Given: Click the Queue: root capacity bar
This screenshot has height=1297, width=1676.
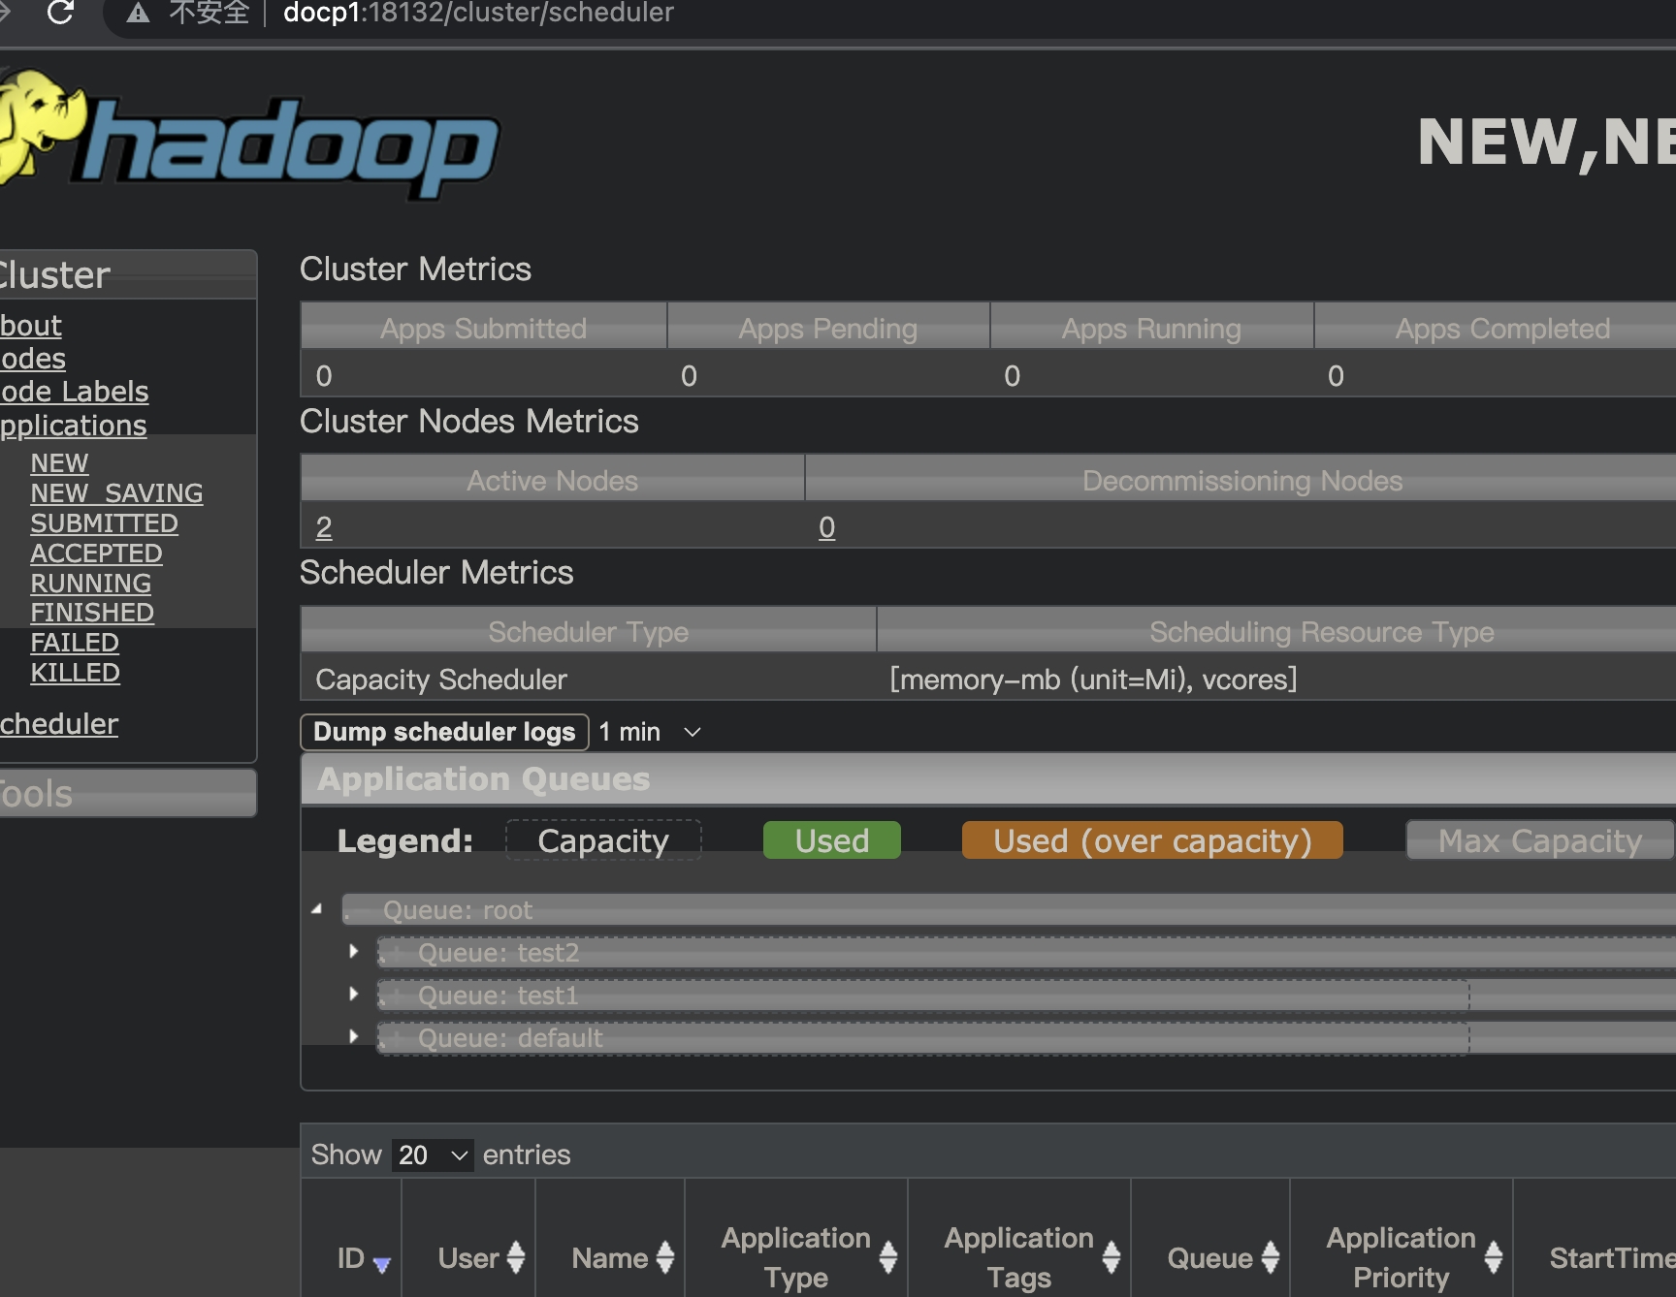Looking at the screenshot, I should coord(1009,910).
